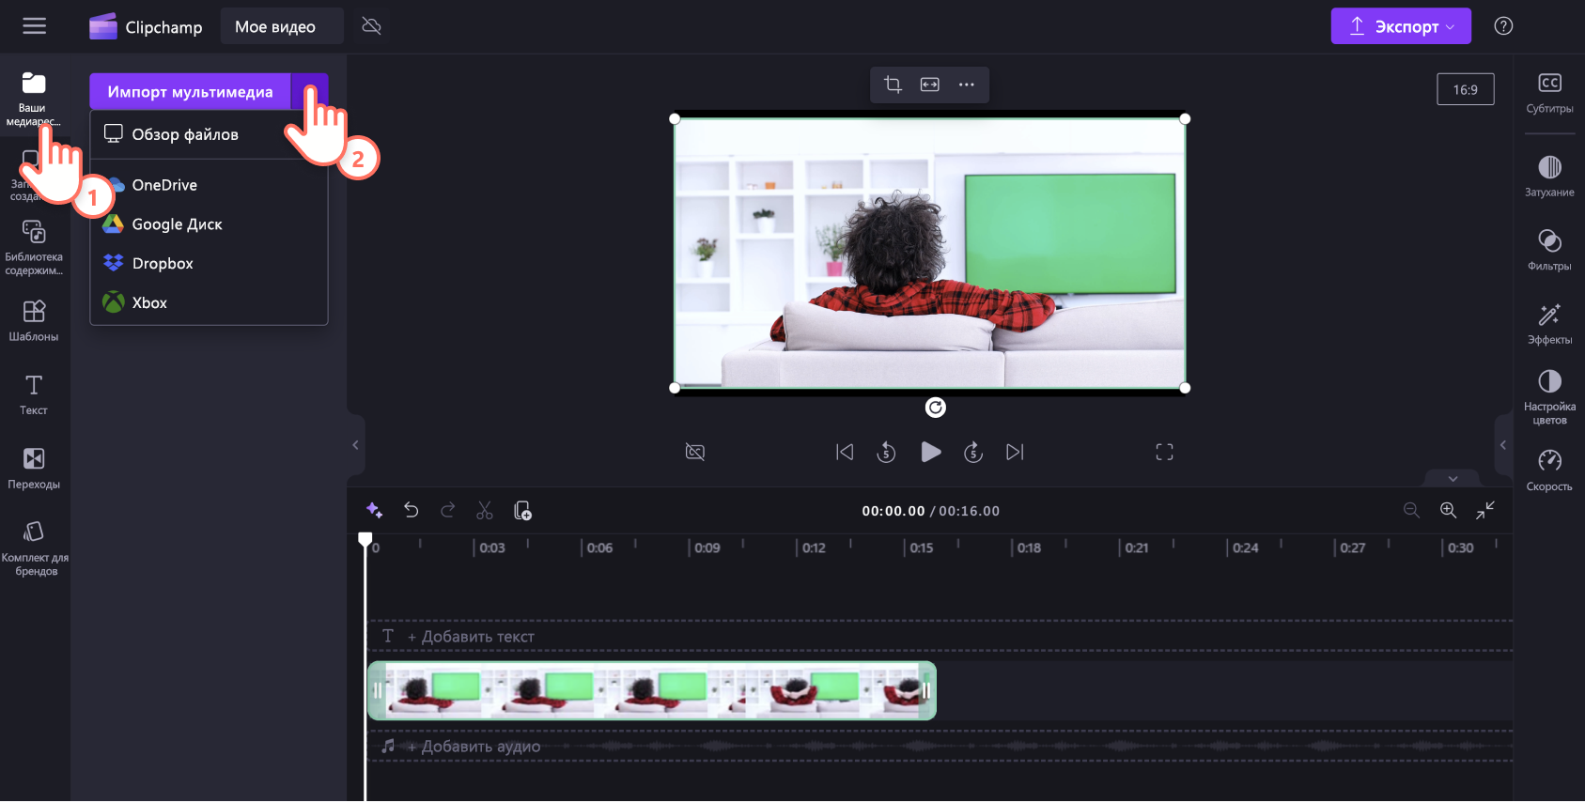Collapse the left media panel
Screen dimensions: 1585x802
point(355,445)
